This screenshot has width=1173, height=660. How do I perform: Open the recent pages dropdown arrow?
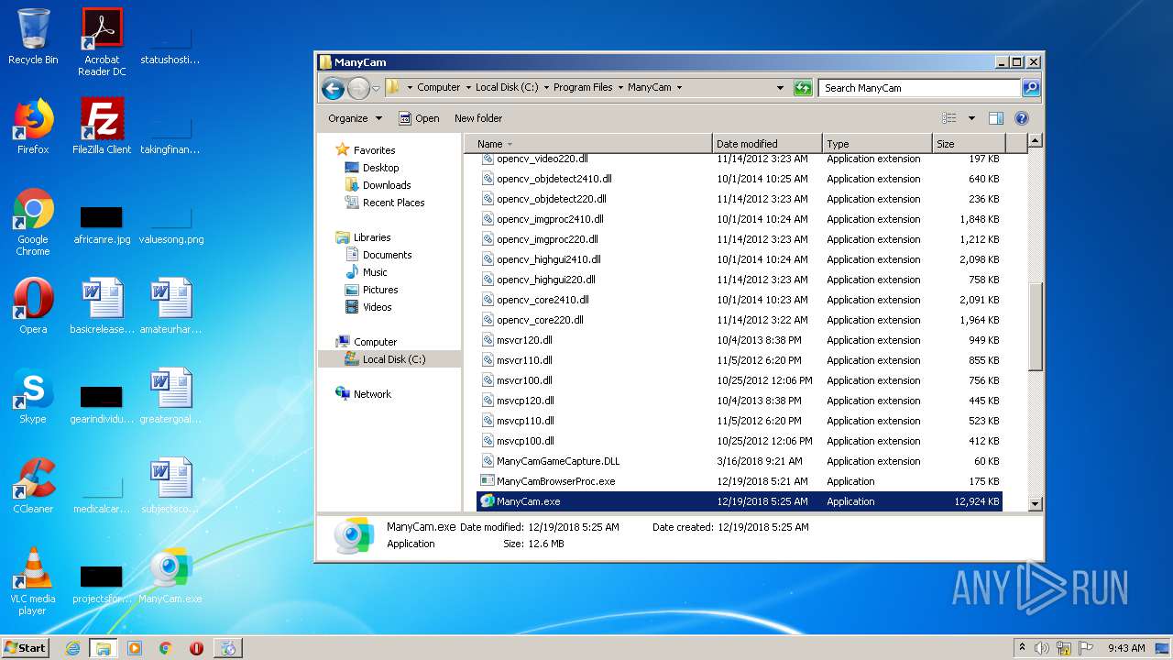point(376,89)
